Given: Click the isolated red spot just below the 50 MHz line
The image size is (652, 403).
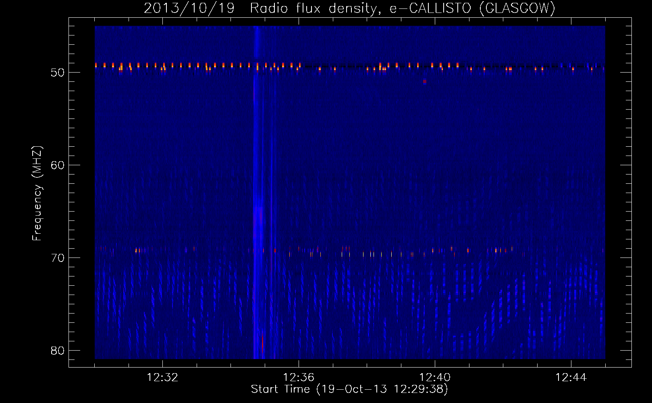Looking at the screenshot, I should pyautogui.click(x=425, y=81).
